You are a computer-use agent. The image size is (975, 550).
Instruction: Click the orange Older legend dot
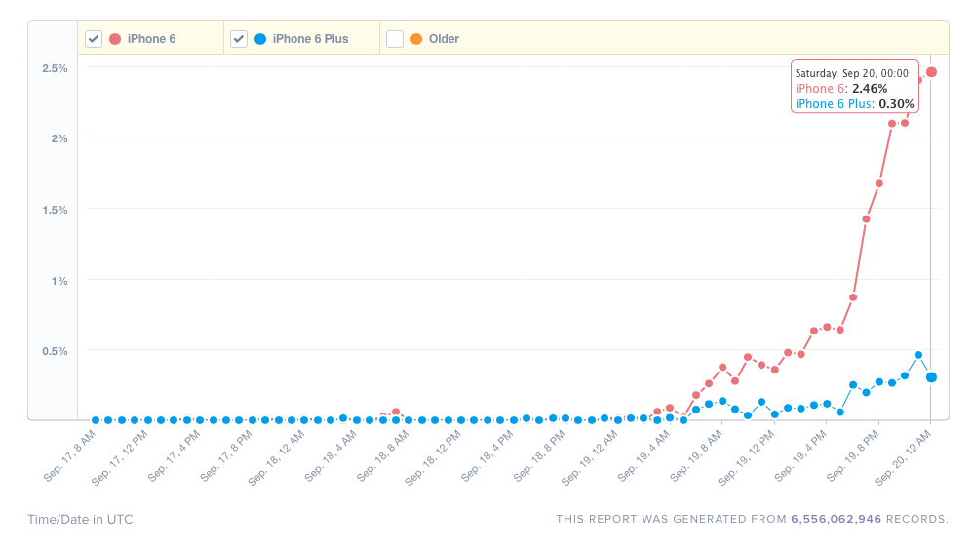click(416, 39)
